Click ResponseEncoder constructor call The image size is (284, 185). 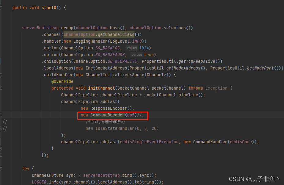tap(111, 108)
